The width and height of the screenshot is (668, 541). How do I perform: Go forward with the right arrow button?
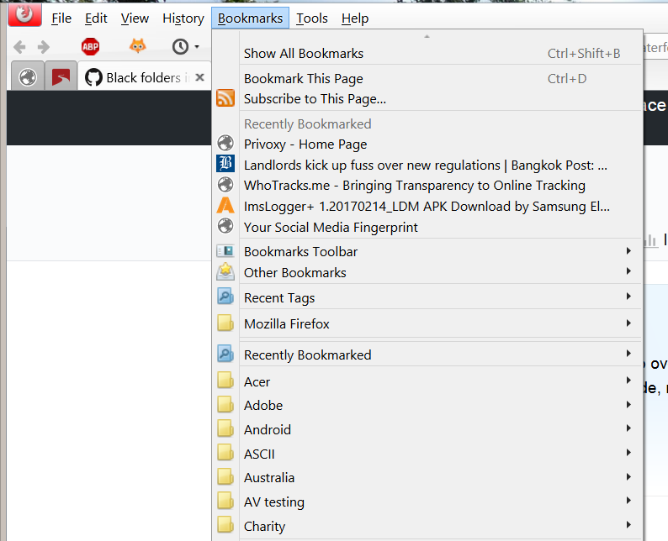click(x=44, y=47)
